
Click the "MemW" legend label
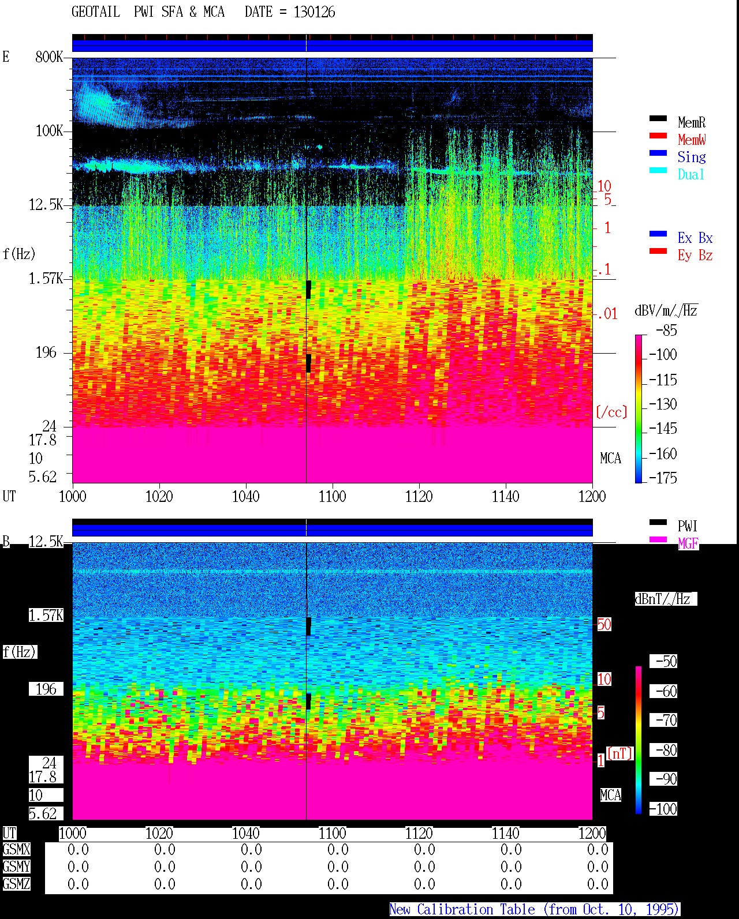coord(692,140)
